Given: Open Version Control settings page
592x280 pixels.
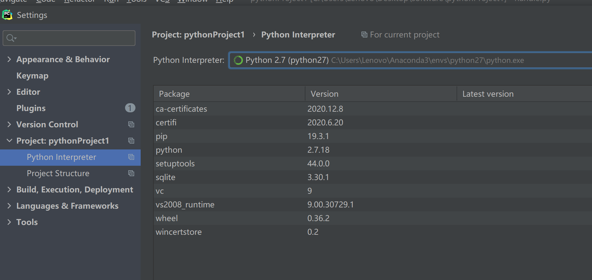Looking at the screenshot, I should 47,124.
